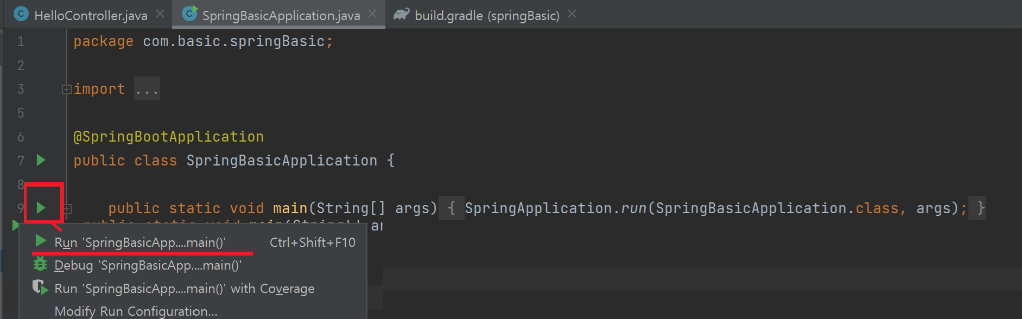Close the HelloController.java tab
This screenshot has height=319, width=1022.
(160, 14)
